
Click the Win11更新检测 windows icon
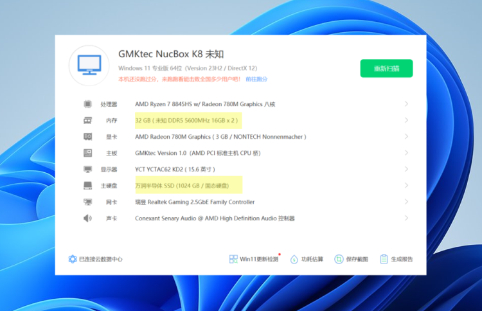[233, 259]
